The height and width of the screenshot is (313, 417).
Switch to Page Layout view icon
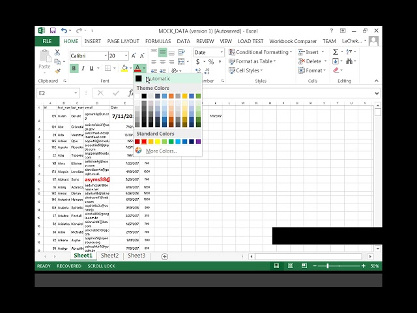[x=291, y=265]
